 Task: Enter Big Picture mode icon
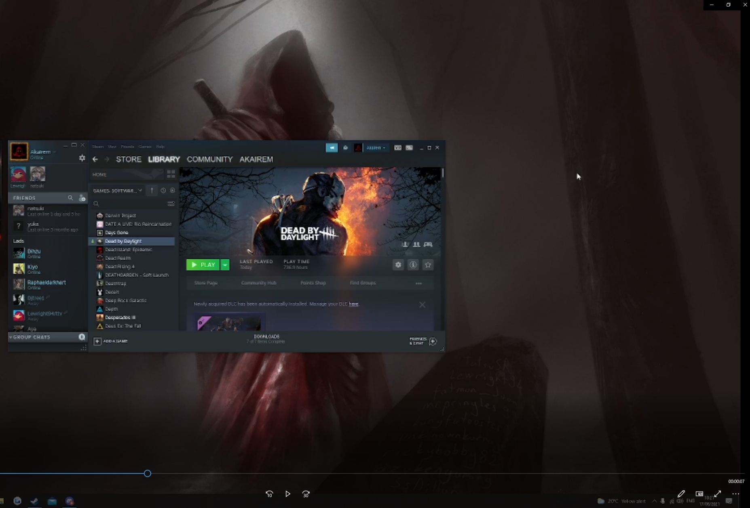[x=409, y=148]
